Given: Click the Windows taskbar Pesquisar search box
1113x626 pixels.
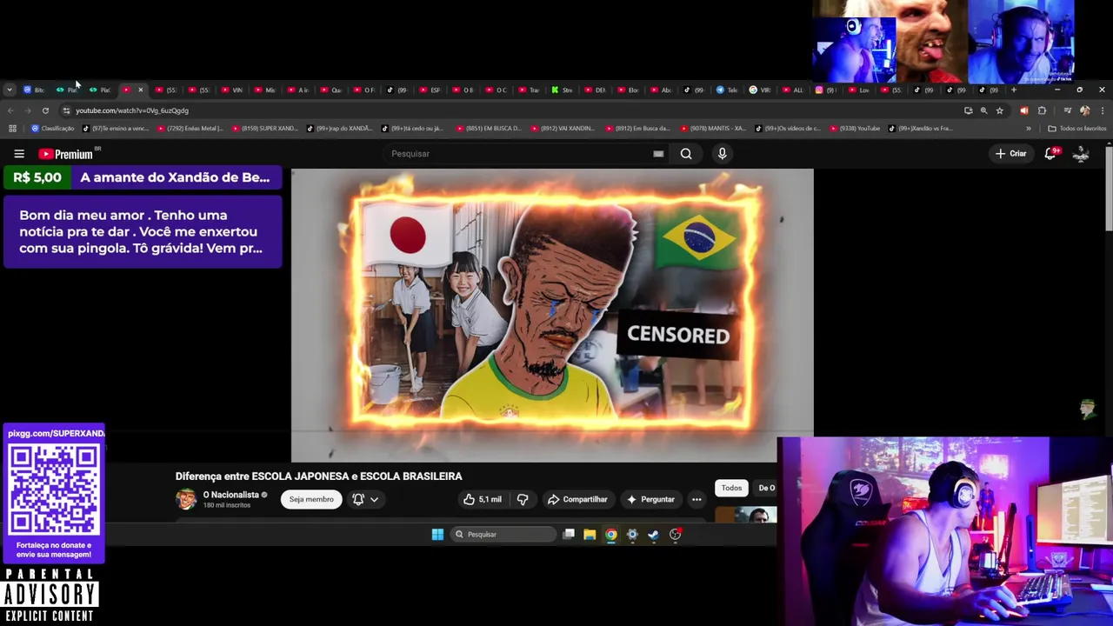Looking at the screenshot, I should pyautogui.click(x=504, y=535).
